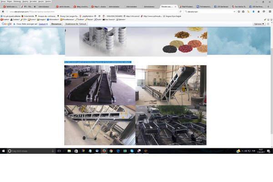Open File Explorer from the taskbar
This screenshot has width=273, height=182.
tap(69, 151)
